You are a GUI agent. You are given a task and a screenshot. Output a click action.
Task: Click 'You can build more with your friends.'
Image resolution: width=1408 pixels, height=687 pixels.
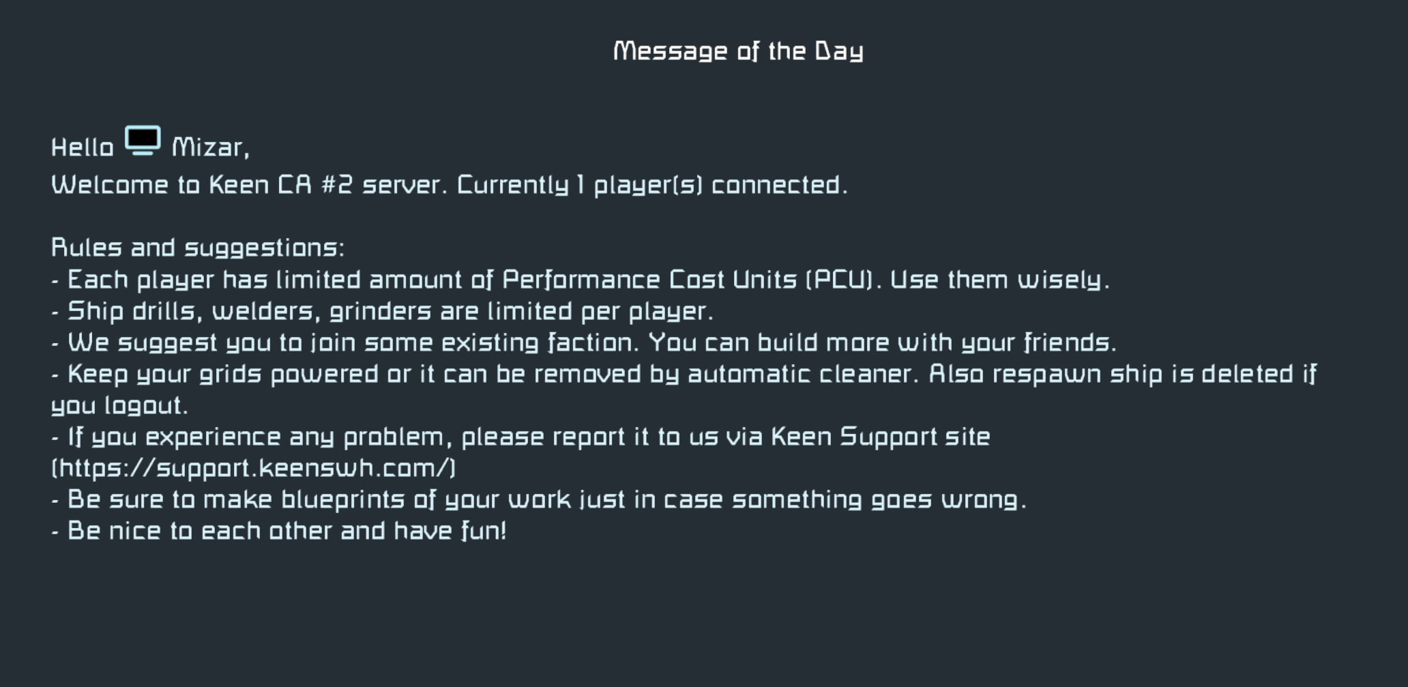coord(881,342)
